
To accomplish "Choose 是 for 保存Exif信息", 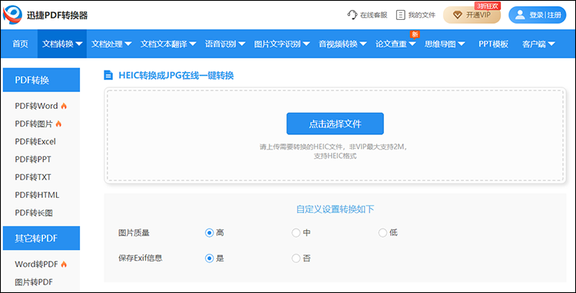I will (x=209, y=258).
